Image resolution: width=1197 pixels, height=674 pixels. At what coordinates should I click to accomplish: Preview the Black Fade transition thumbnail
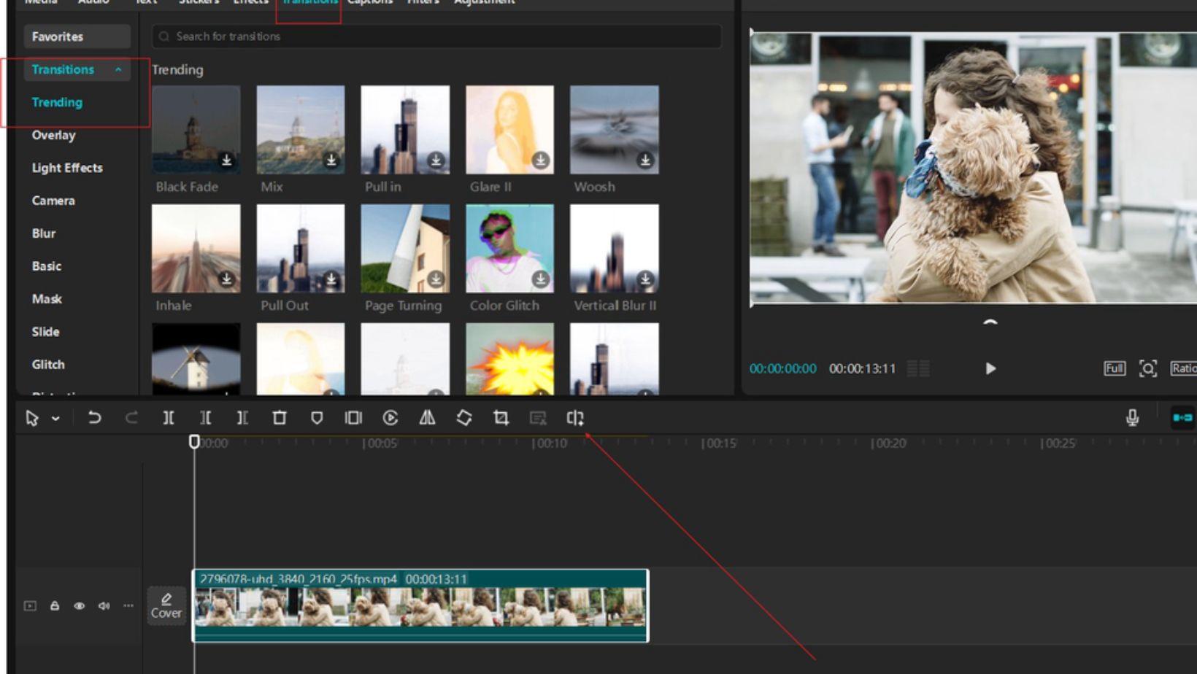click(196, 130)
